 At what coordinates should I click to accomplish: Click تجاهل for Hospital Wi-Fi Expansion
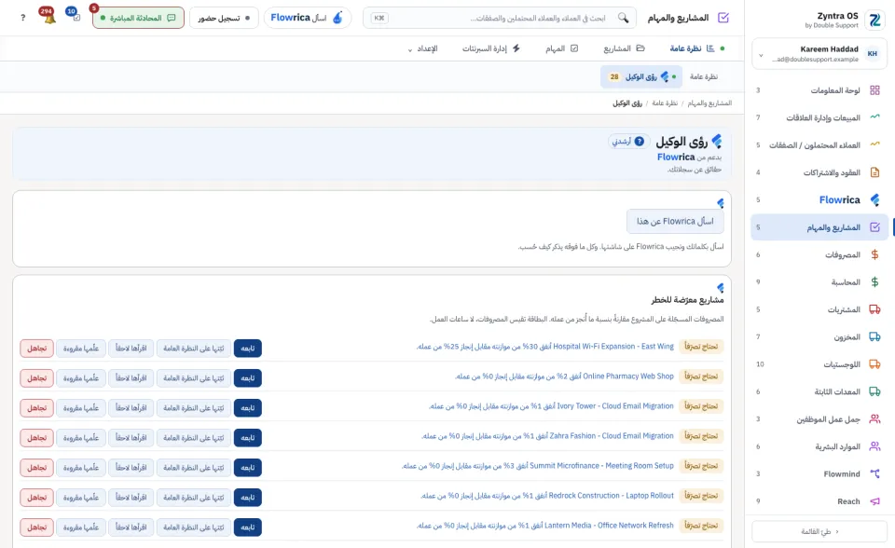pyautogui.click(x=36, y=349)
